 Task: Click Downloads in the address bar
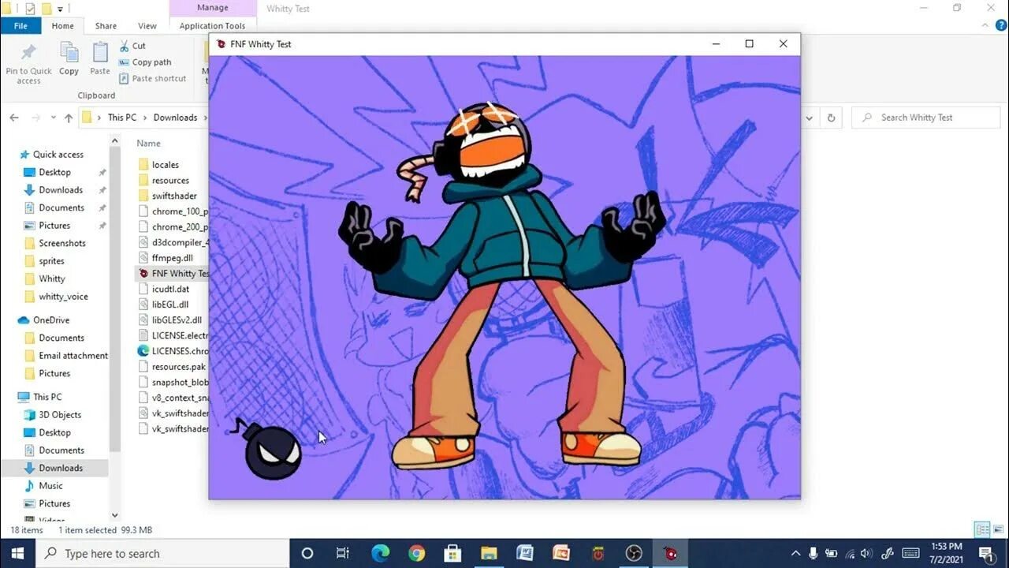175,118
